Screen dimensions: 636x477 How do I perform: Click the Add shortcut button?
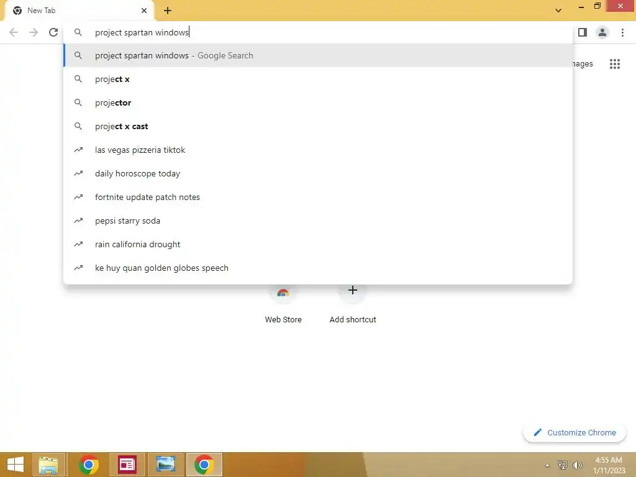pos(353,304)
